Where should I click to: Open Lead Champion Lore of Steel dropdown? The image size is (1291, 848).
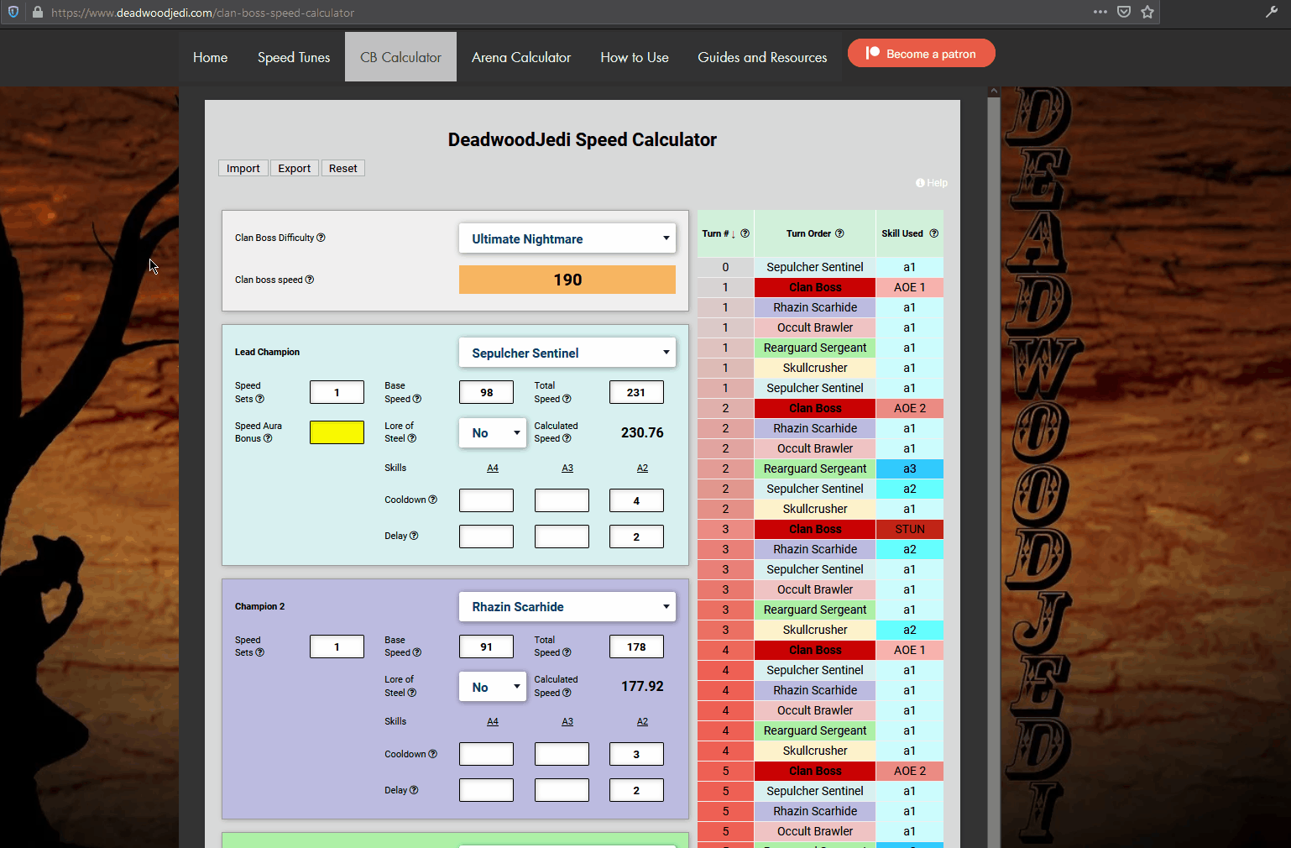click(493, 433)
